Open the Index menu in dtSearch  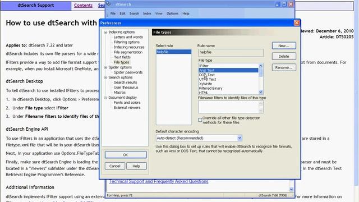tap(147, 13)
